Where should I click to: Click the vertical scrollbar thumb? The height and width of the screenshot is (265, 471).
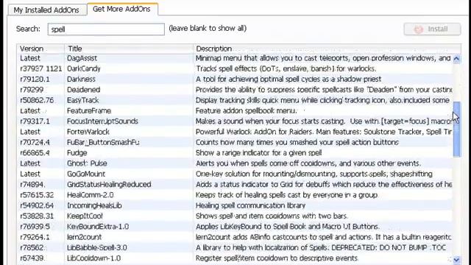(456, 130)
